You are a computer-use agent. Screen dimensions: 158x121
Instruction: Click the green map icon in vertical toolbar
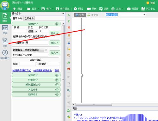(69, 110)
